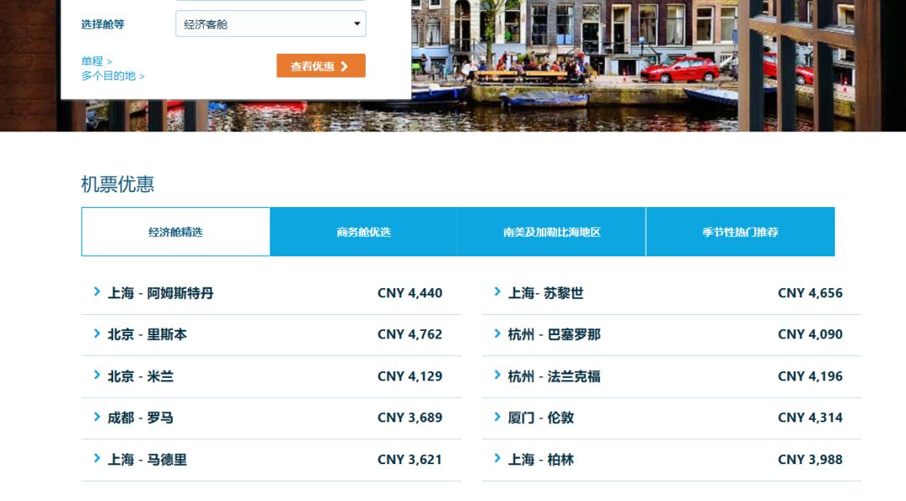Click the arrow icon beside 杭州 - 法兰克福
This screenshot has height=501, width=906.
coord(497,376)
